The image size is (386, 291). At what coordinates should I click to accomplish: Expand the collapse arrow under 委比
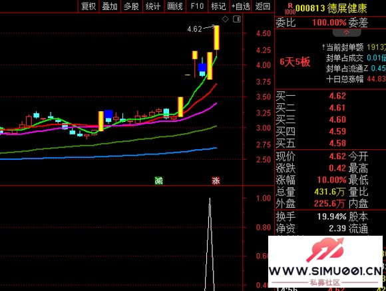[347, 32]
